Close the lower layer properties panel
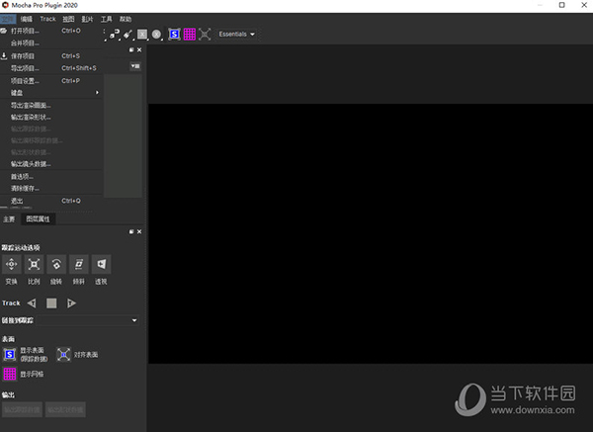 click(x=139, y=231)
